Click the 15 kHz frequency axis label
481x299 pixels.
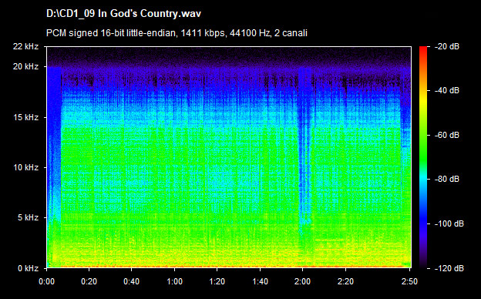click(25, 117)
